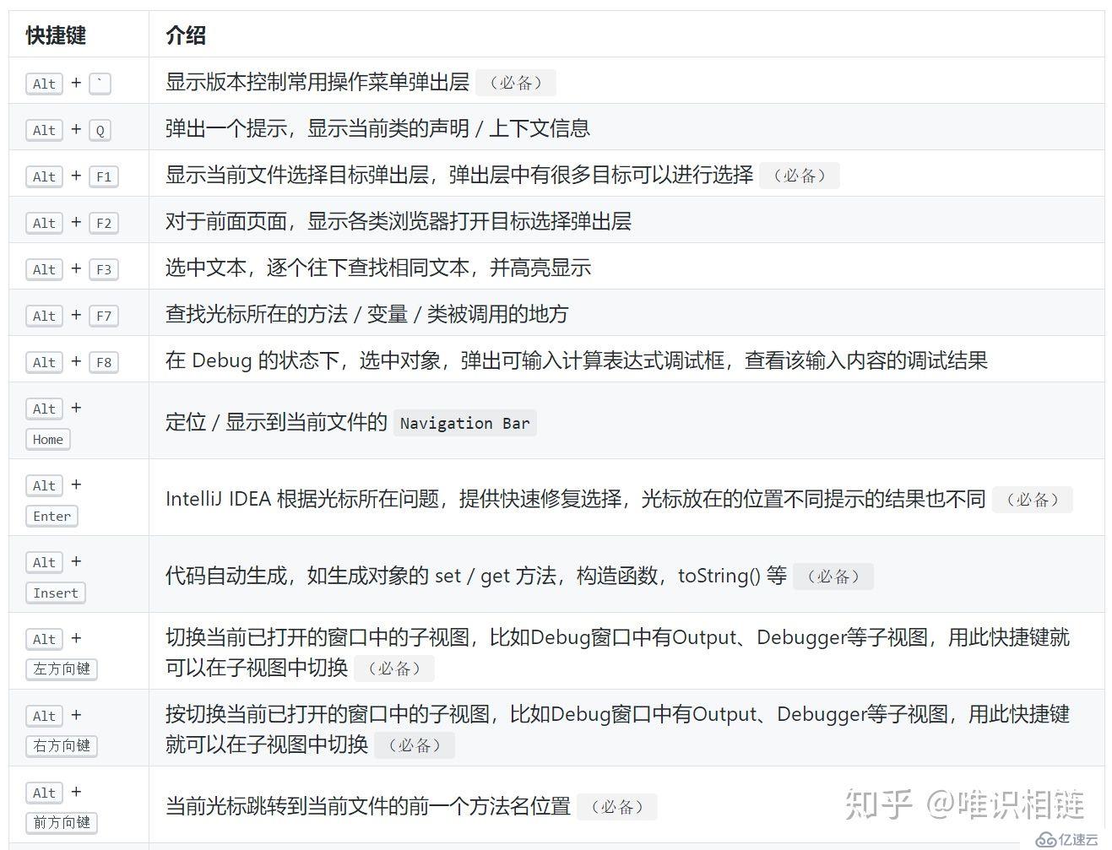Click the （必备） tag in the first row

click(x=516, y=83)
